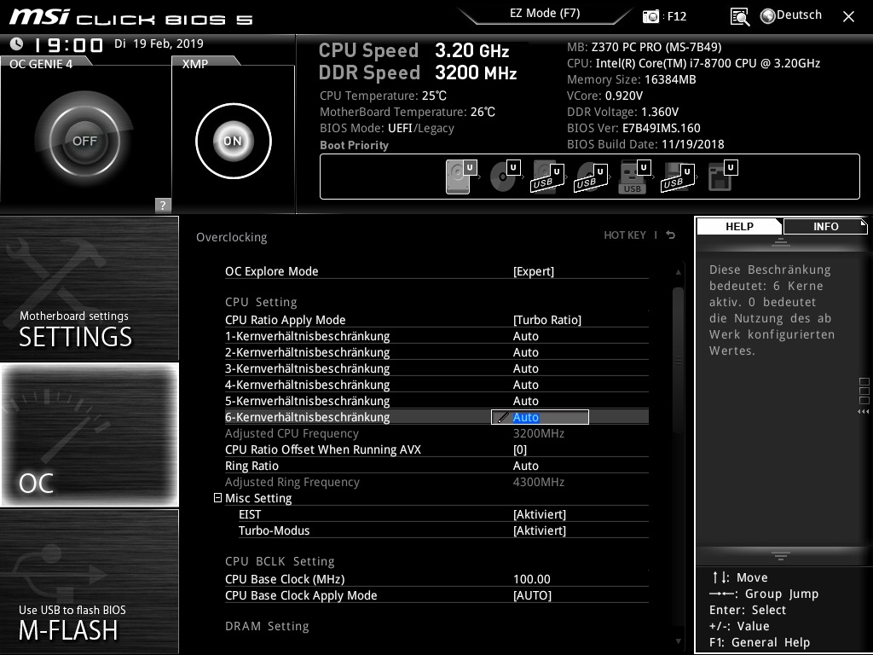The width and height of the screenshot is (873, 655).
Task: Click the HOT KEY label
Action: (625, 235)
